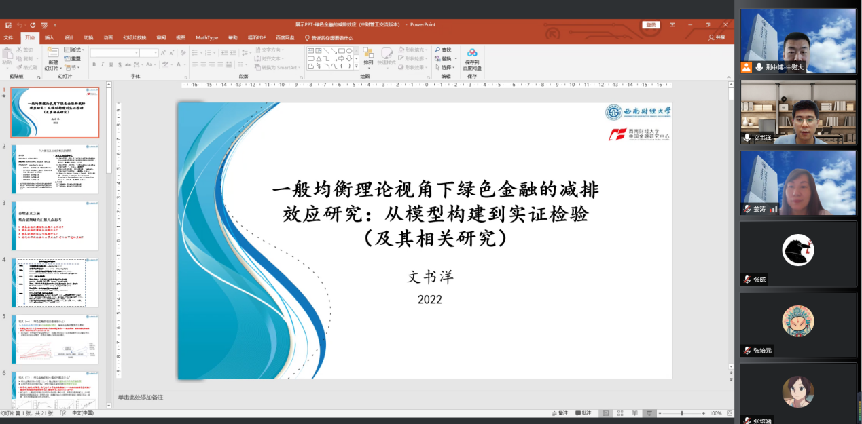
Task: Toggle bold formatting with the B button
Action: 94,64
